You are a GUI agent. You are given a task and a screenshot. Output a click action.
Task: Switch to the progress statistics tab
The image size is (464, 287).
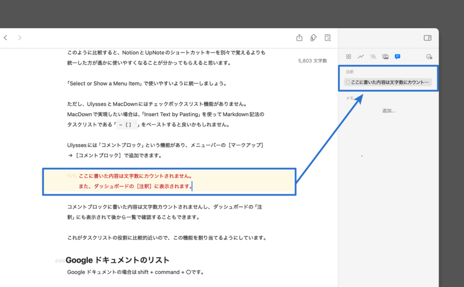(361, 56)
